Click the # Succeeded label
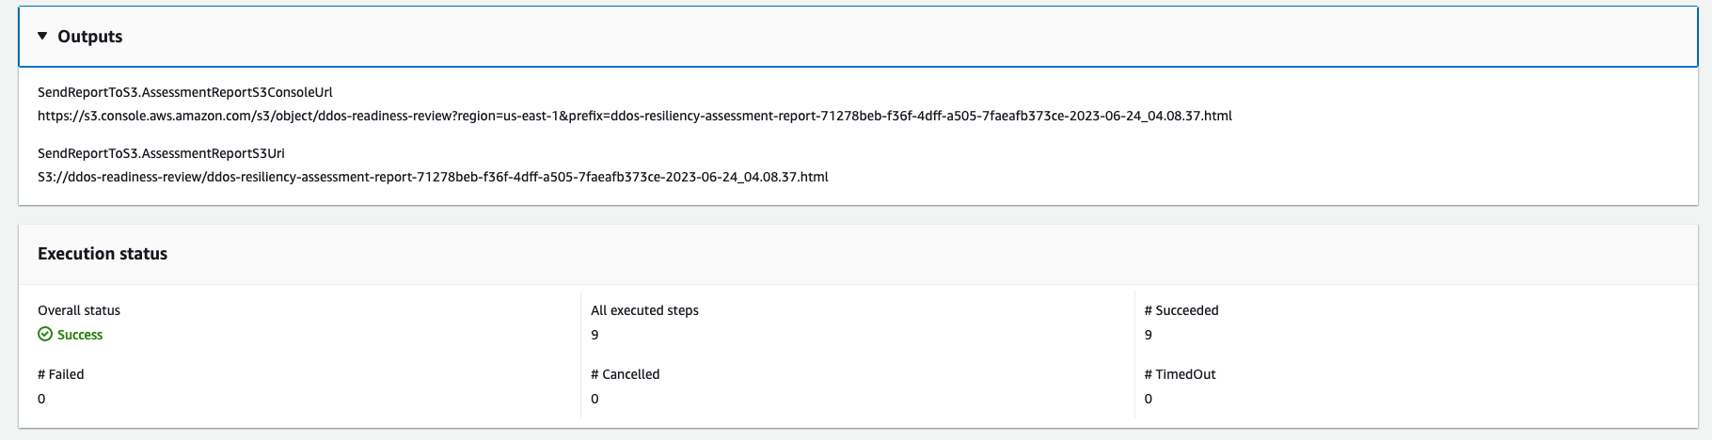1712x440 pixels. [1181, 310]
